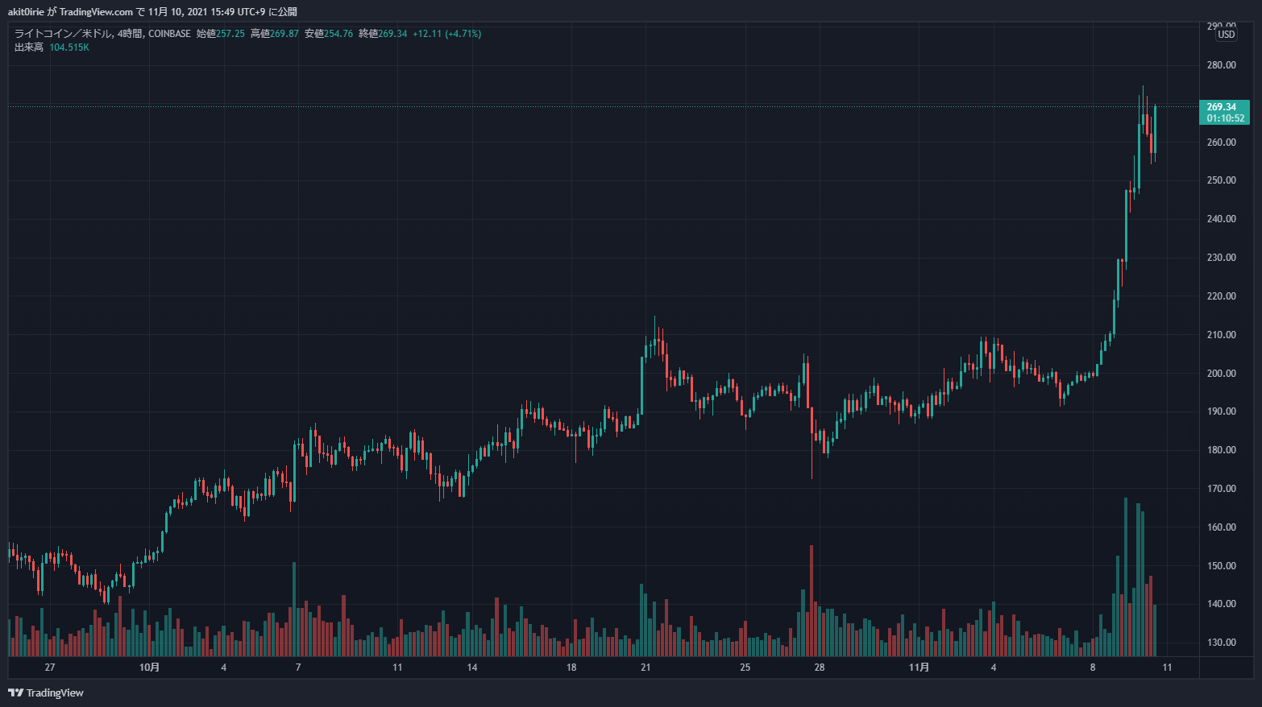Click the 出来高 volume indicator label

coord(29,48)
